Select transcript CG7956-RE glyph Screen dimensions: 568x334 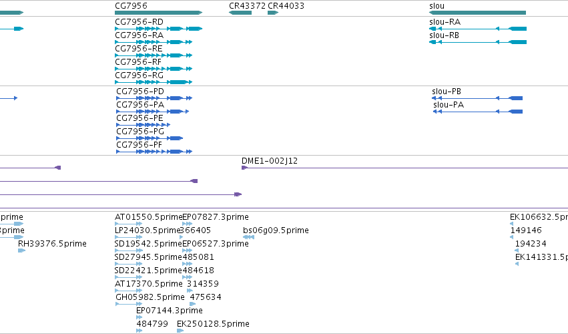coord(154,55)
